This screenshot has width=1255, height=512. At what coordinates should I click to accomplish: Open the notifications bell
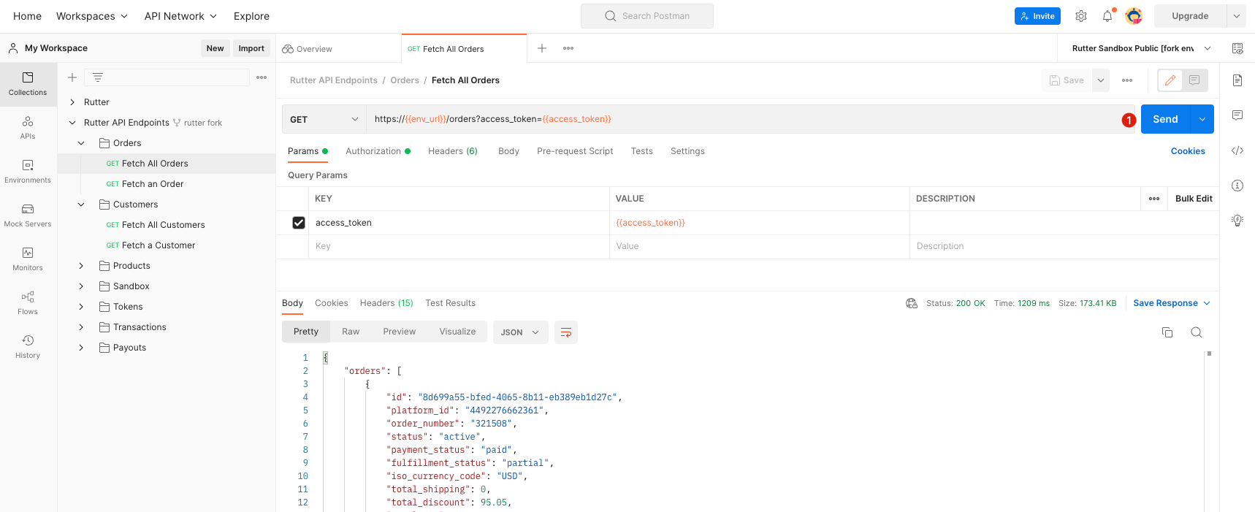point(1107,16)
